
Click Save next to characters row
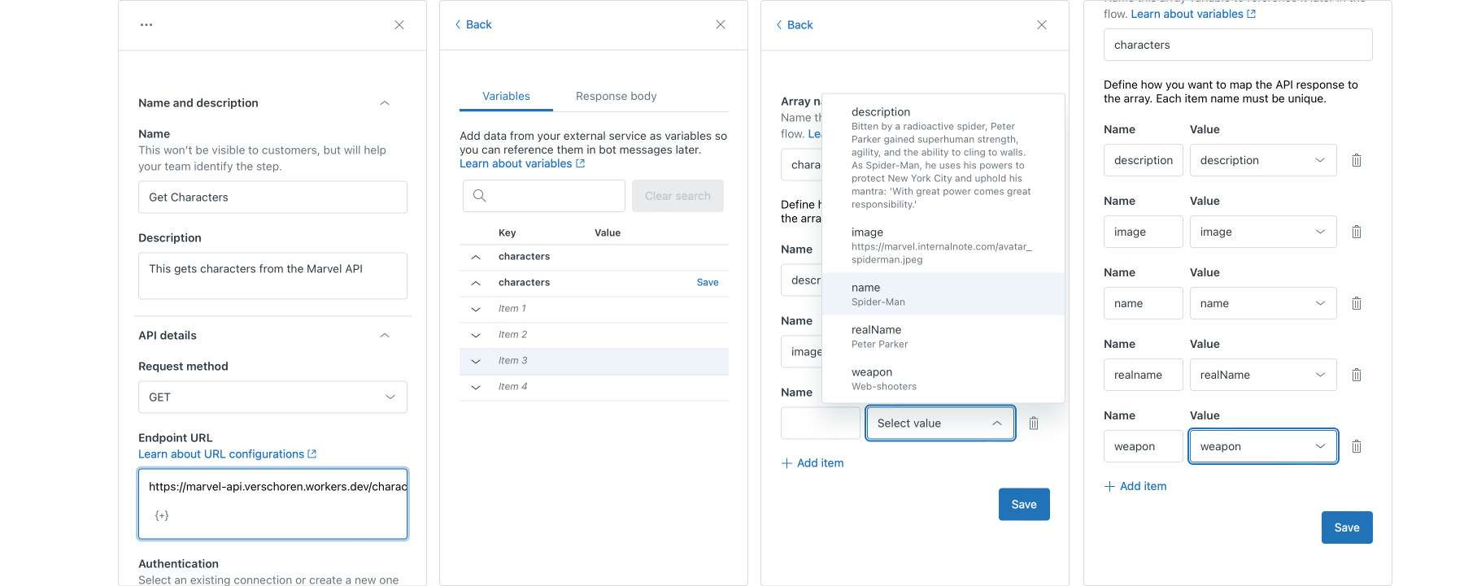click(x=708, y=283)
